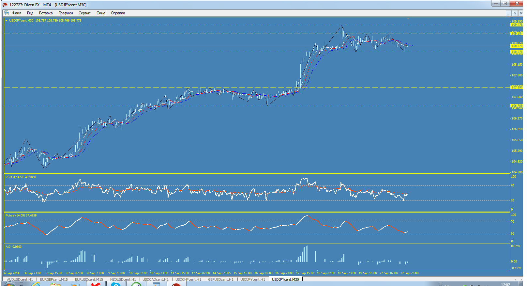The width and height of the screenshot is (527, 286).
Task: Click the current price label 108.778
Action: click(517, 46)
